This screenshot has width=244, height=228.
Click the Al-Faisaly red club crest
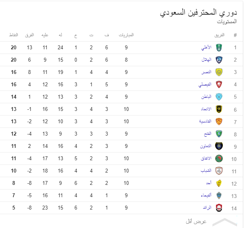tap(219, 84)
